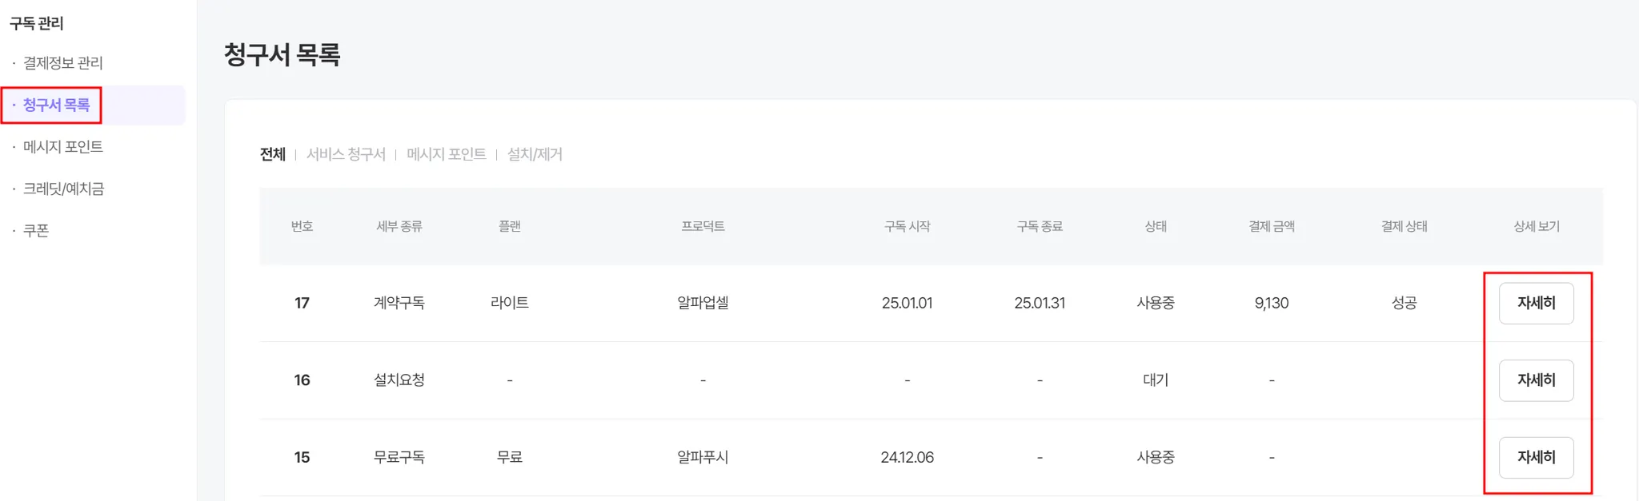Select 청구서 목록 sidebar item
Screen dimensions: 1639x501
(56, 105)
